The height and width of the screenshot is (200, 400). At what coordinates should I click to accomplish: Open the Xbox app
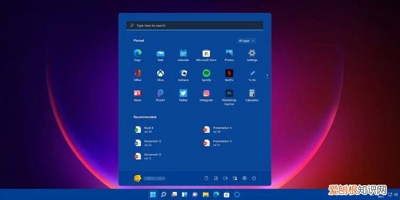161,75
